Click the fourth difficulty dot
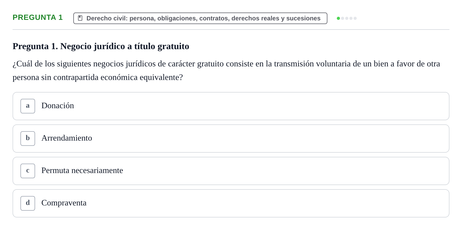Image resolution: width=462 pixels, height=230 pixels. tap(351, 18)
